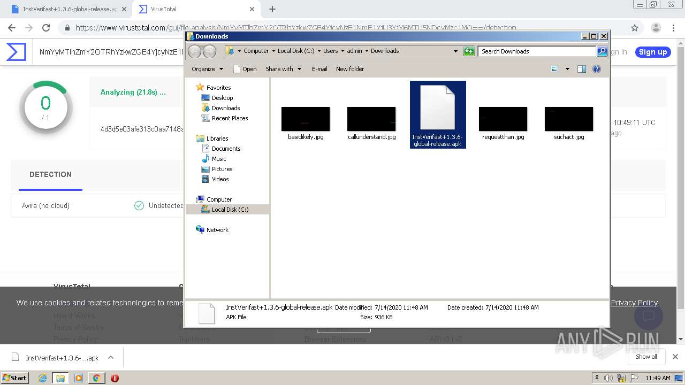
Task: Open the chat bubble widget
Action: pyautogui.click(x=648, y=315)
